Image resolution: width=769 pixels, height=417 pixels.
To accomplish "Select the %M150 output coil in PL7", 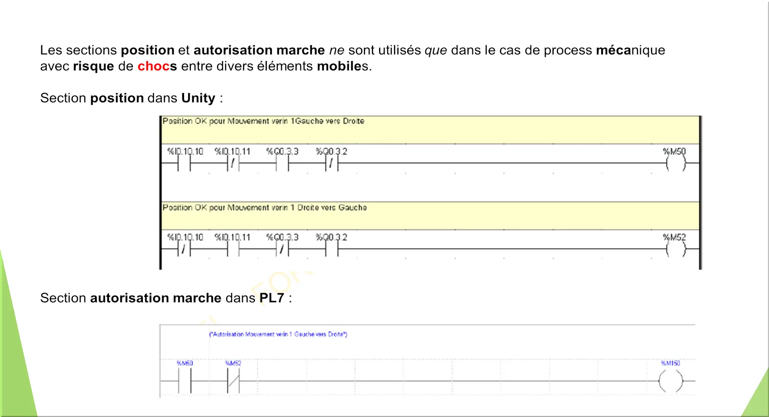I will [670, 381].
